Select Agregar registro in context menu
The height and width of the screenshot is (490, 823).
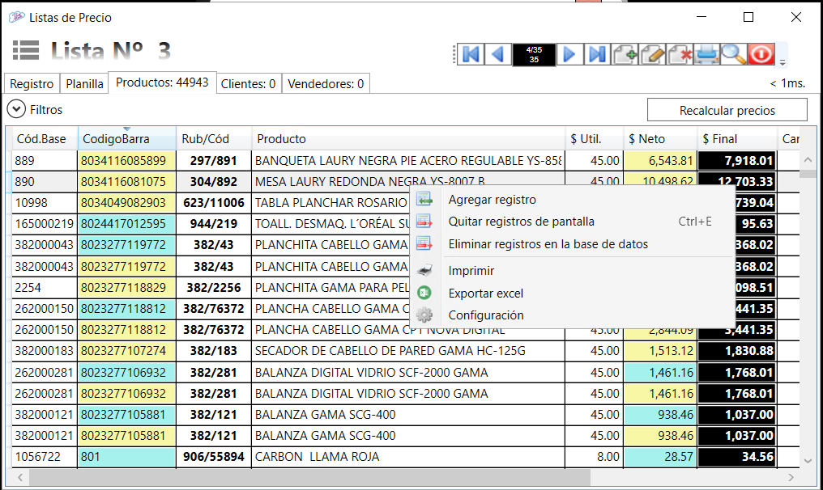pyautogui.click(x=492, y=200)
